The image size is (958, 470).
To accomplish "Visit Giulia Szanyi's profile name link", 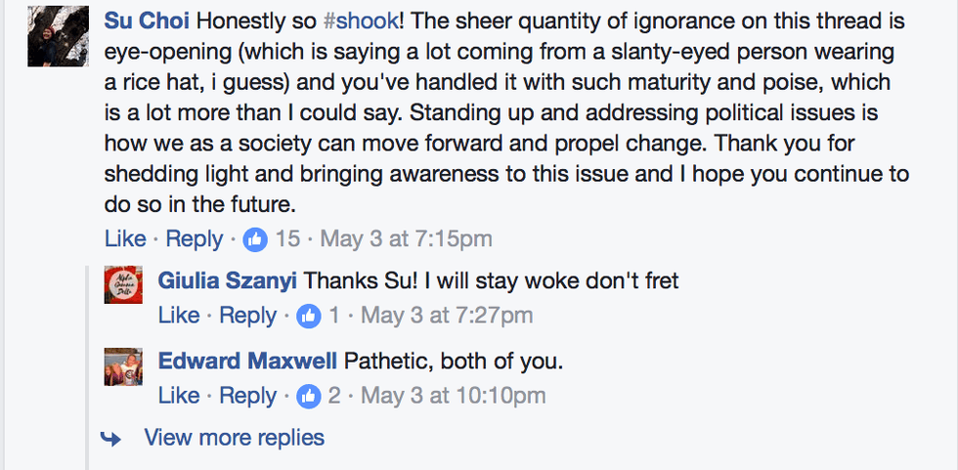I will 227,281.
